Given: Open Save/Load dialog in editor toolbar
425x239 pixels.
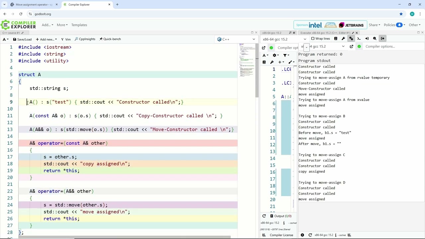Looking at the screenshot, I should (22, 39).
